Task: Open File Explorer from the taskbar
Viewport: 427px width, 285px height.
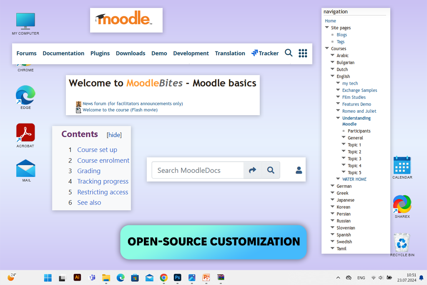Action: coord(106,277)
